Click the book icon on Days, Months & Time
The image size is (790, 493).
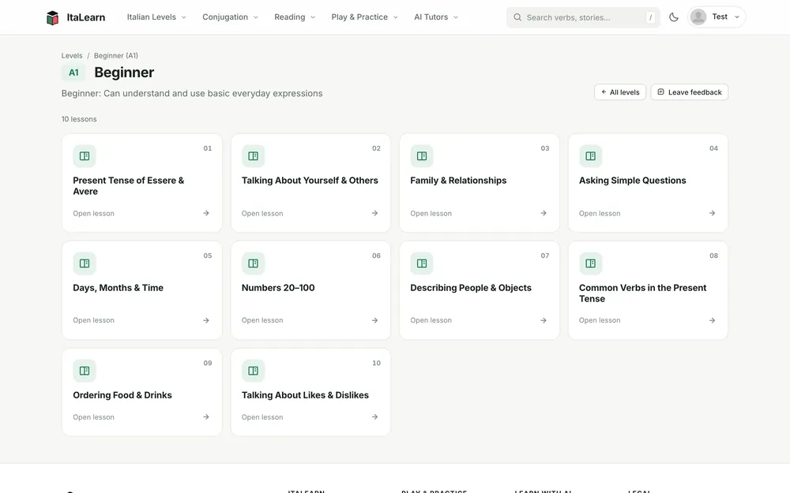[x=85, y=263]
